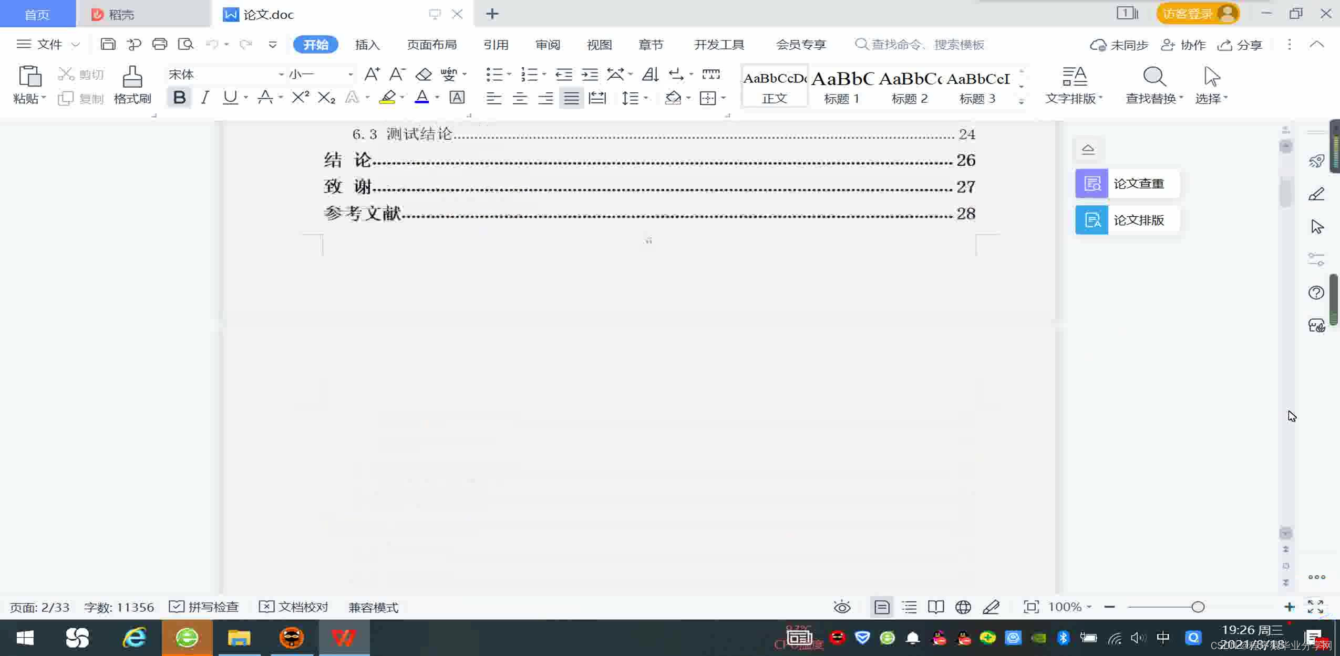Toggle Bold formatting button
This screenshot has height=656, width=1340.
point(179,98)
